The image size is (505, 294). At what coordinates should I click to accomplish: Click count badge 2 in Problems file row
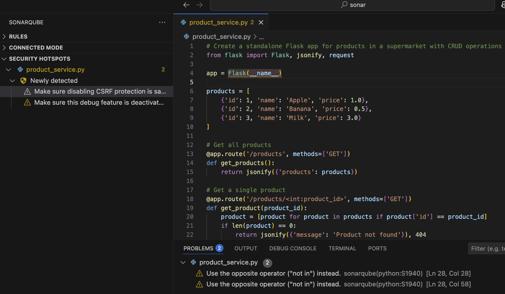click(267, 263)
